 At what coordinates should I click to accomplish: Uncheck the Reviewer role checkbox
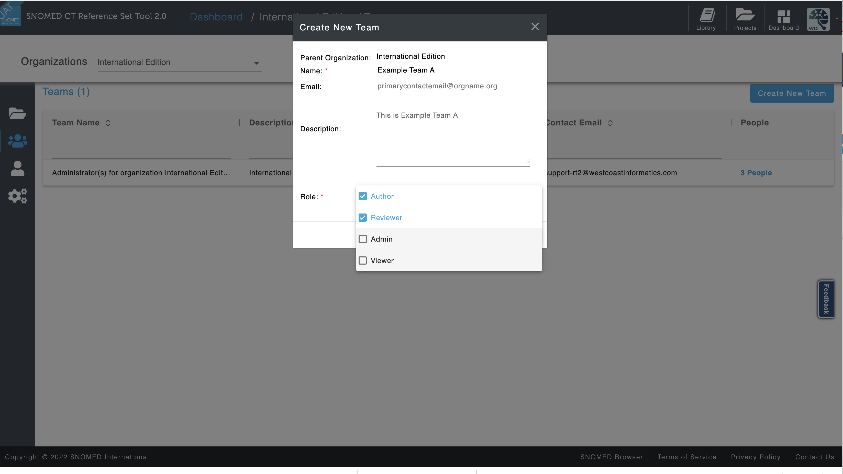click(x=363, y=218)
